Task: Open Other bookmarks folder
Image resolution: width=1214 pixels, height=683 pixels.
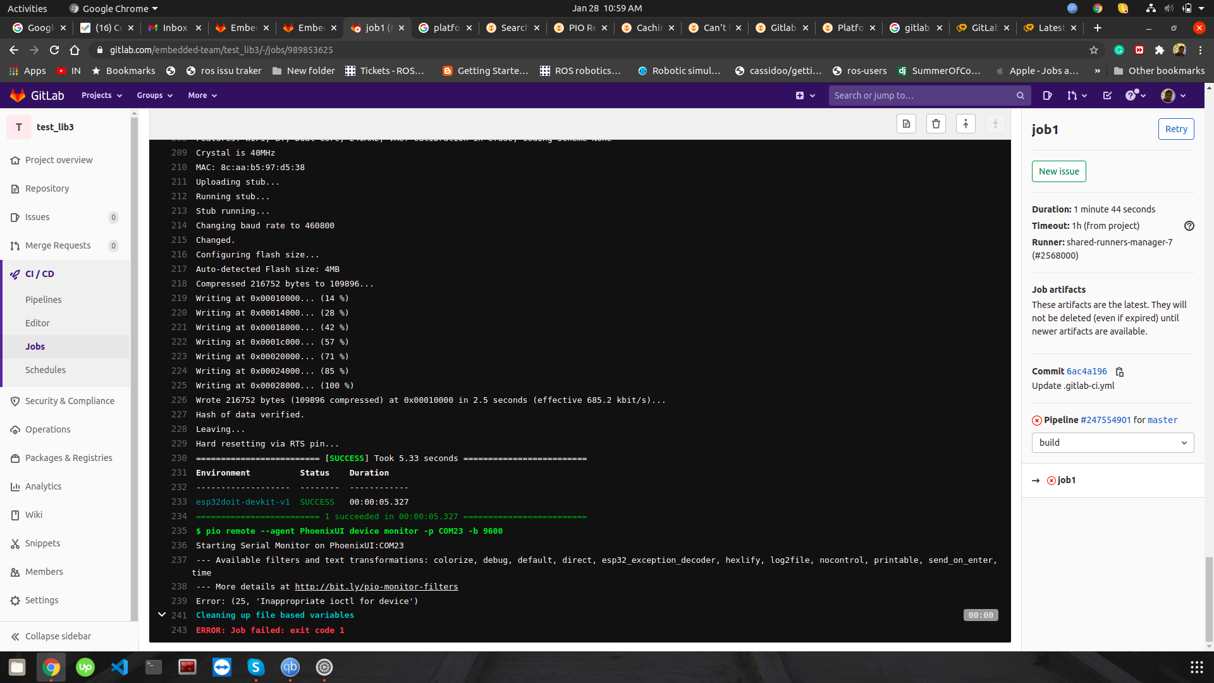Action: point(1159,71)
